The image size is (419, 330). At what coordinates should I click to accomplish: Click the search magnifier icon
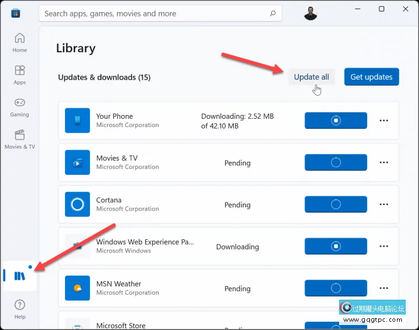pyautogui.click(x=272, y=13)
